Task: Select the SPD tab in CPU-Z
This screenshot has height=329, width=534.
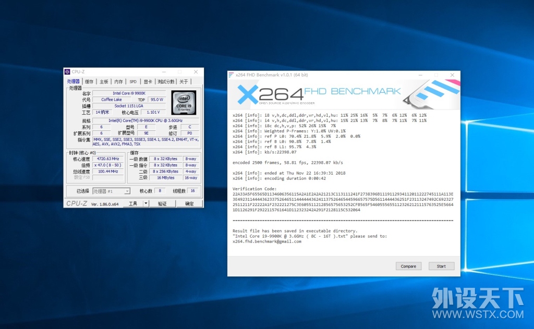Action: [x=133, y=82]
